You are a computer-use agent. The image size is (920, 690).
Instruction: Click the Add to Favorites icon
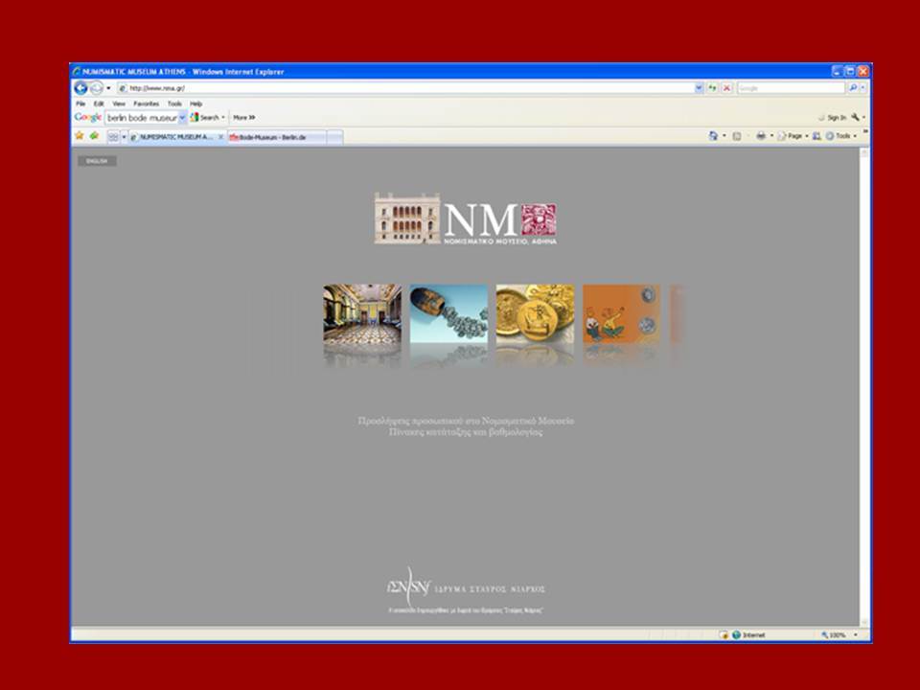click(95, 136)
